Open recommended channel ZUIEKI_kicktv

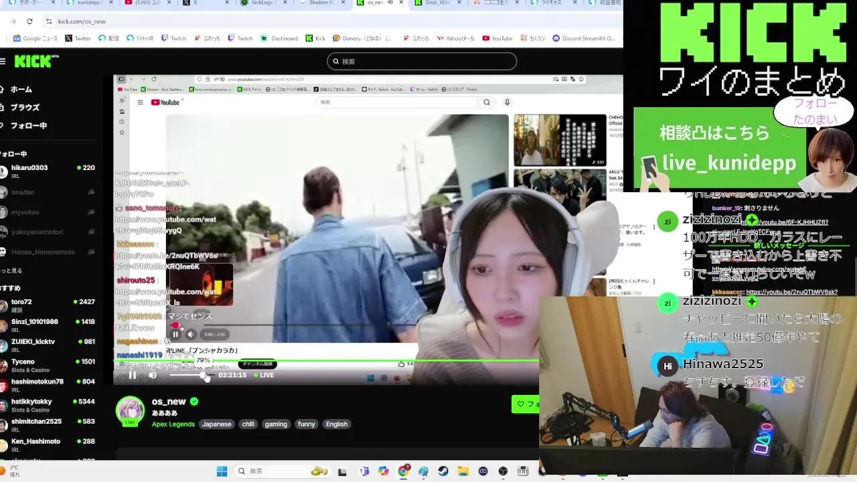click(48, 345)
